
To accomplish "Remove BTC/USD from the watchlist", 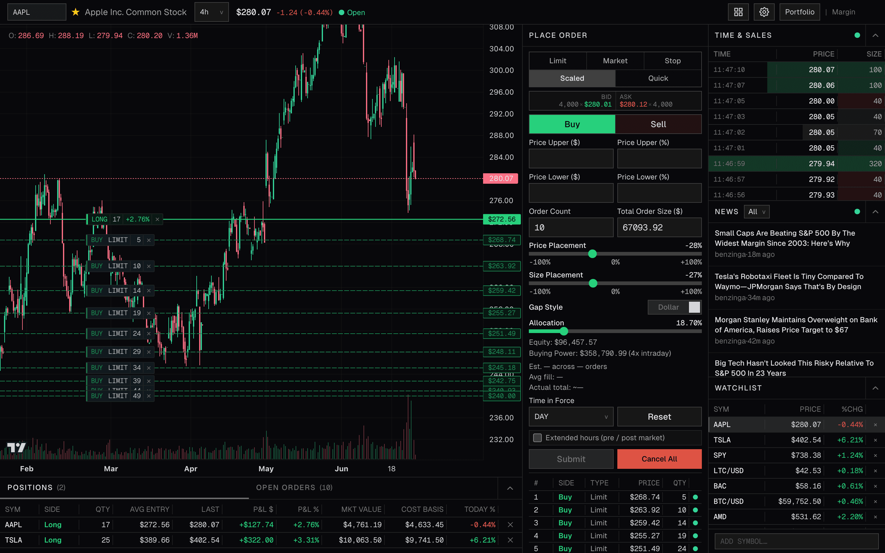I will 875,501.
